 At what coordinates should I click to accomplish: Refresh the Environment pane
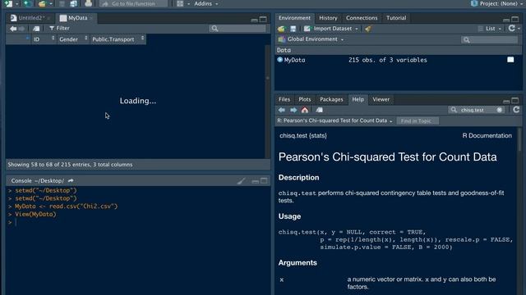coord(511,29)
